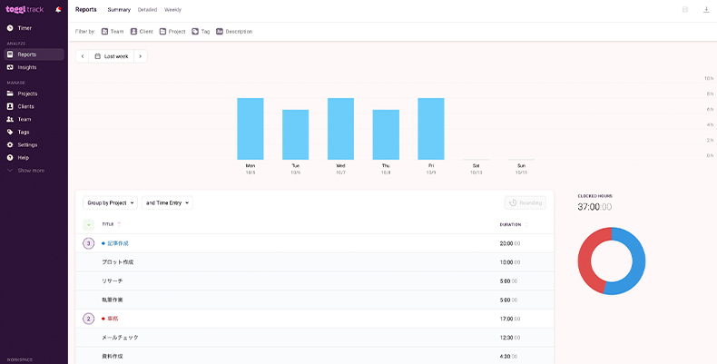Click the save report icon

685,10
